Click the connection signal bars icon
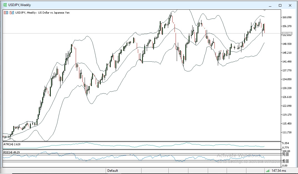The height and width of the screenshot is (174, 298). point(267,171)
